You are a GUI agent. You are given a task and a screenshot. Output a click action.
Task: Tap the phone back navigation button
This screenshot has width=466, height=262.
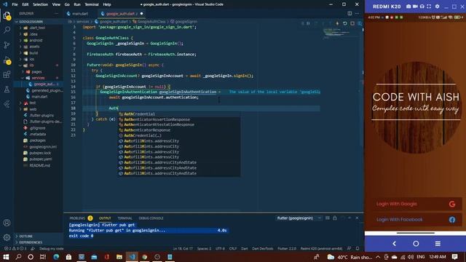click(x=395, y=244)
